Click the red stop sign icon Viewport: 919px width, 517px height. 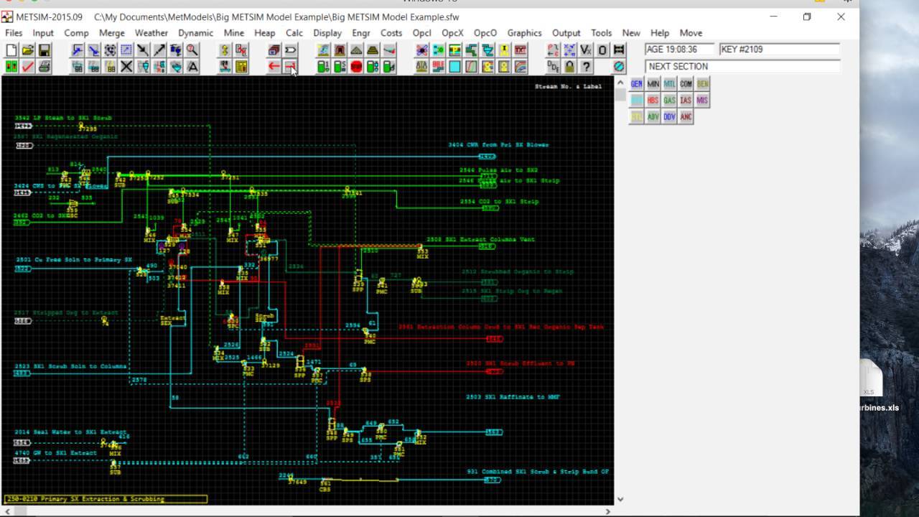[x=356, y=67]
